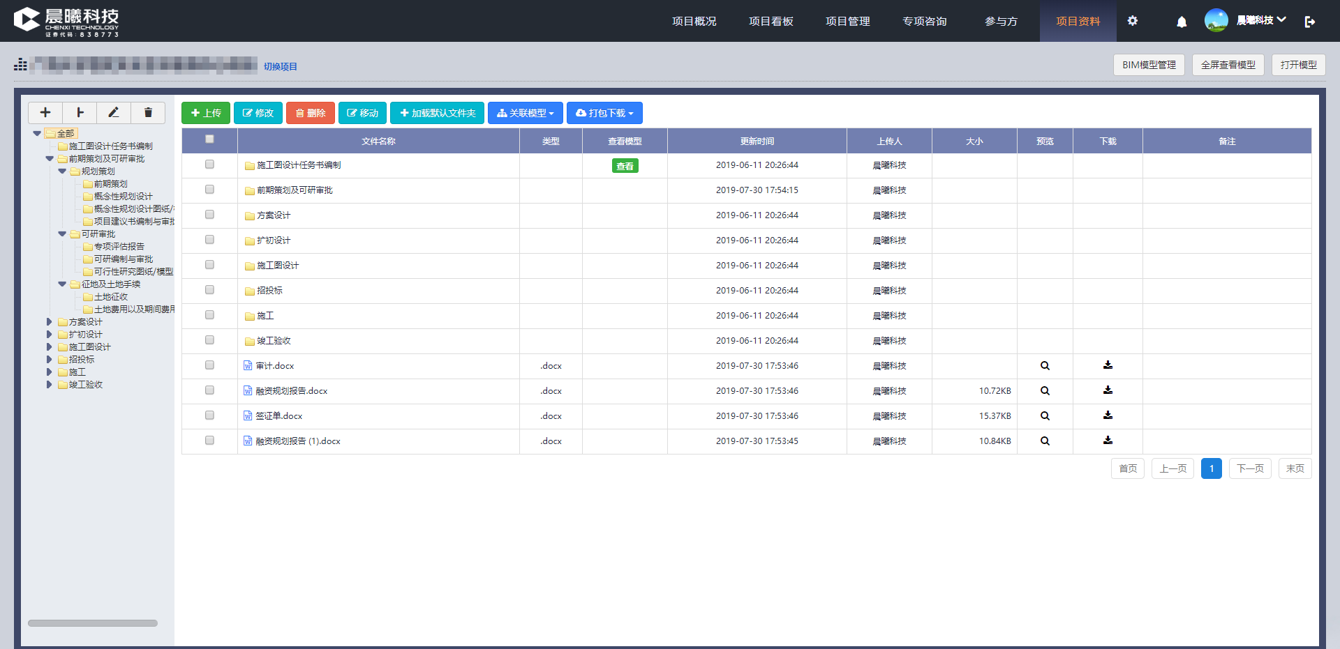Expand the 招投标 tree node
Screen dimensions: 1340x649
(49, 360)
